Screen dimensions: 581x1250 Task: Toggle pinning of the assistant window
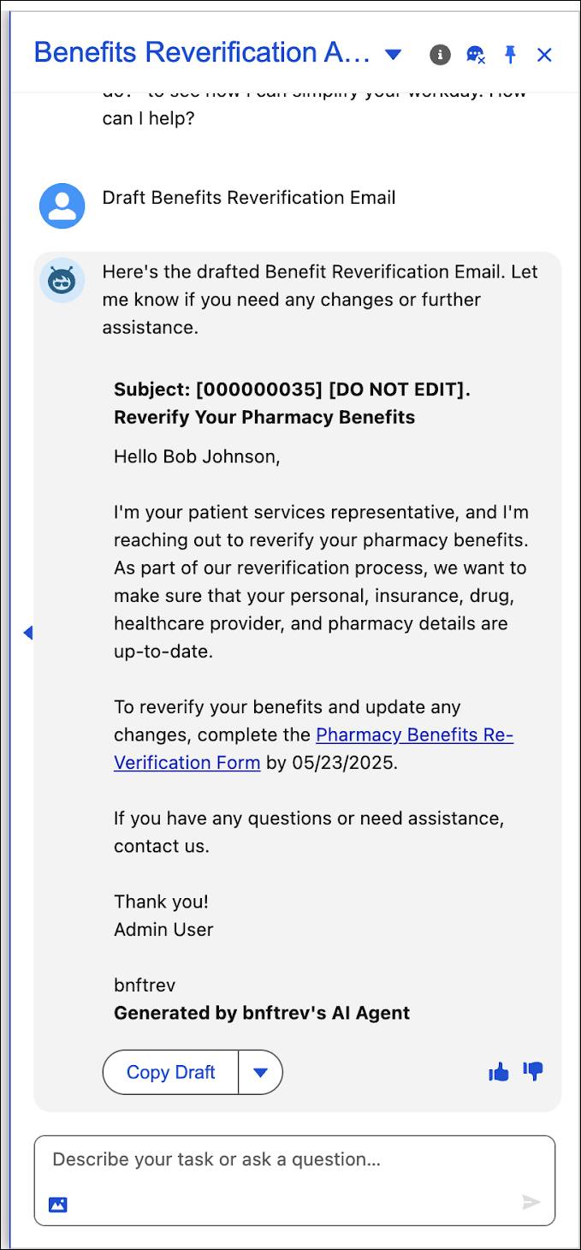point(509,54)
